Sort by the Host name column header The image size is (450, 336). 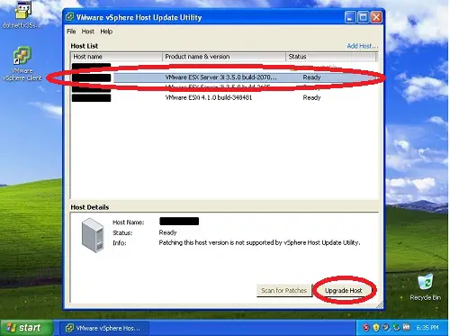pos(117,57)
